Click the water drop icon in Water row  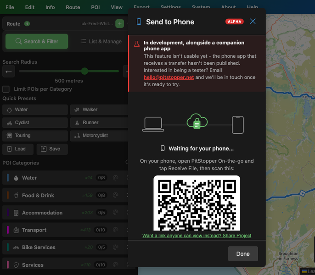(16, 178)
